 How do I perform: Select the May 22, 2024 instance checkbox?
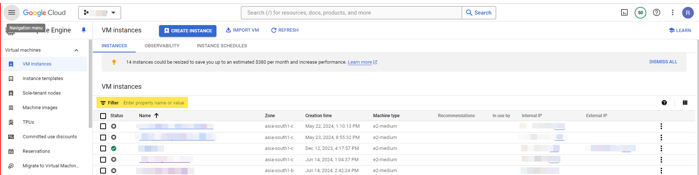103,126
